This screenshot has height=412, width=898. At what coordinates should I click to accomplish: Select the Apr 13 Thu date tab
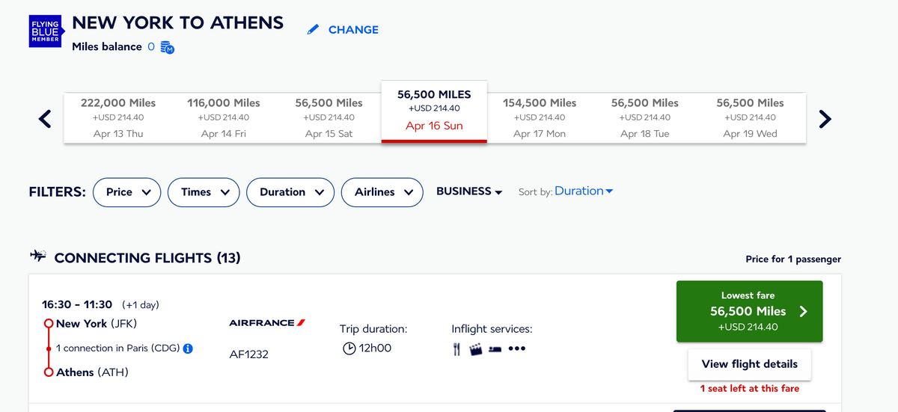coord(118,118)
